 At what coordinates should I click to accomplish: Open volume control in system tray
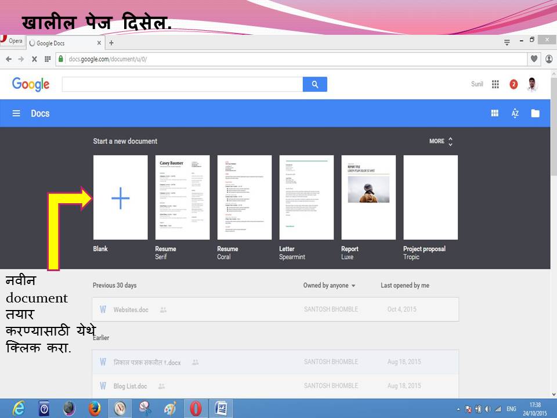pos(488,409)
